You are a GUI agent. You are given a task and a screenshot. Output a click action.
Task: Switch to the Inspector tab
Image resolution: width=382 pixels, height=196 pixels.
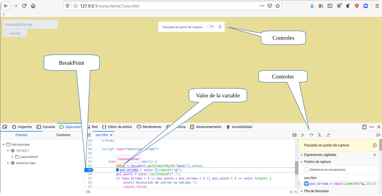[22, 127]
